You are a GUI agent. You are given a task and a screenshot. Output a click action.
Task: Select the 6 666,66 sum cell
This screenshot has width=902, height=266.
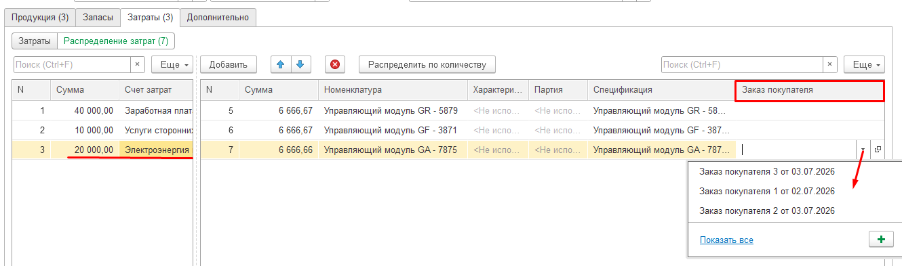click(279, 150)
